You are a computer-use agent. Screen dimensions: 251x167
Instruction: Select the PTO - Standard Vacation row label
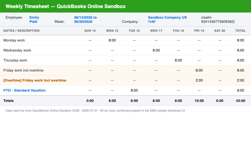click(24, 90)
